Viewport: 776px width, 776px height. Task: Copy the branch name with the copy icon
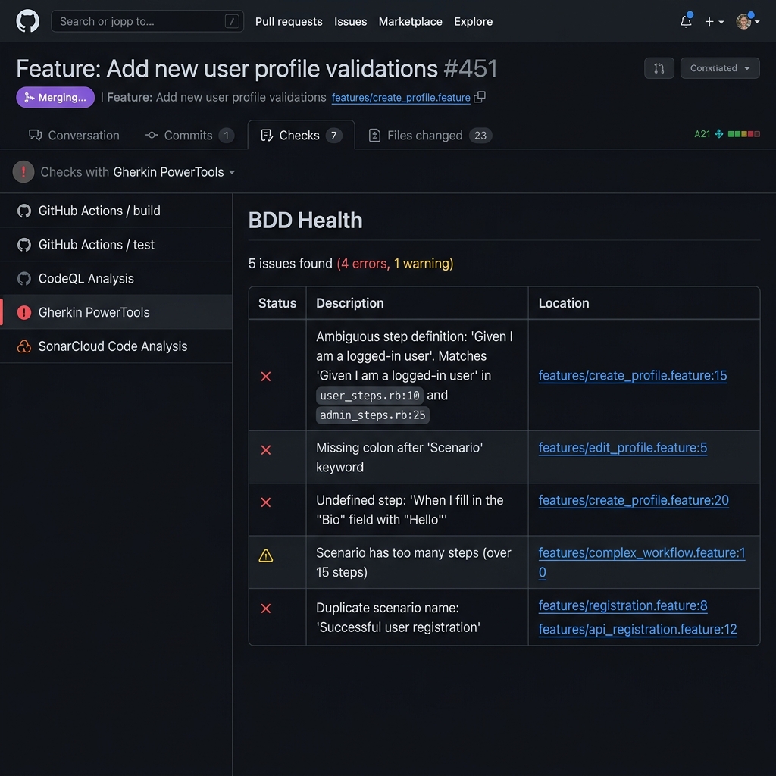(x=480, y=97)
